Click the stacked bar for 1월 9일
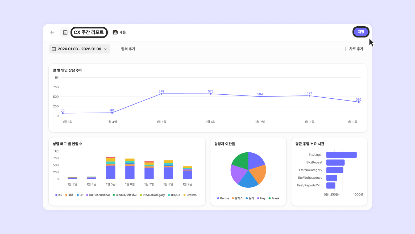 click(188, 173)
